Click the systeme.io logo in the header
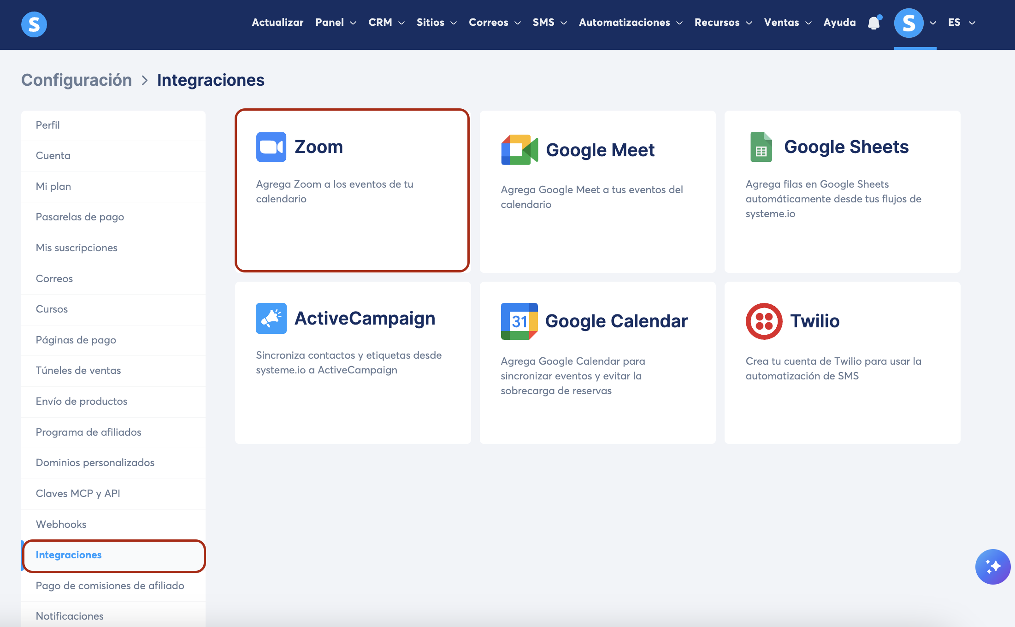The height and width of the screenshot is (627, 1015). pos(34,24)
